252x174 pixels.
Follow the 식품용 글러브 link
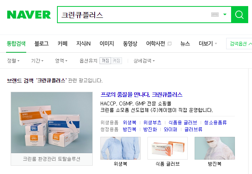pyautogui.click(x=183, y=122)
